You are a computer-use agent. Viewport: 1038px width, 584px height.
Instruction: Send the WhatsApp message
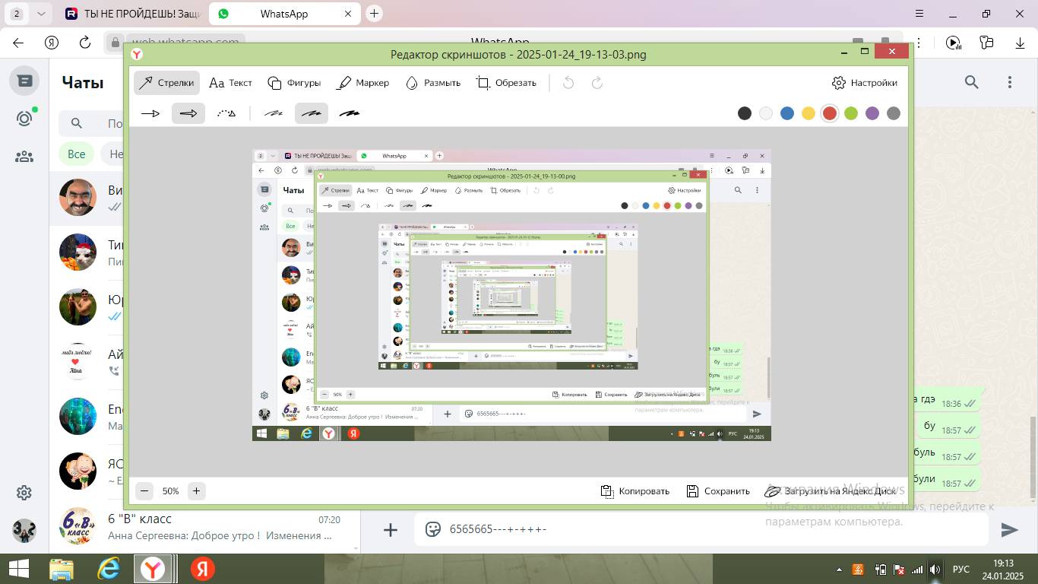coord(1009,530)
